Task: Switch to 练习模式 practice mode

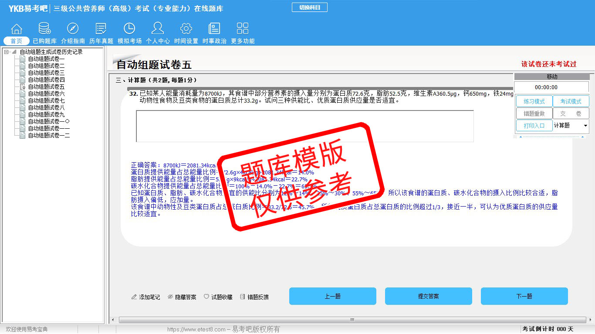Action: click(534, 101)
